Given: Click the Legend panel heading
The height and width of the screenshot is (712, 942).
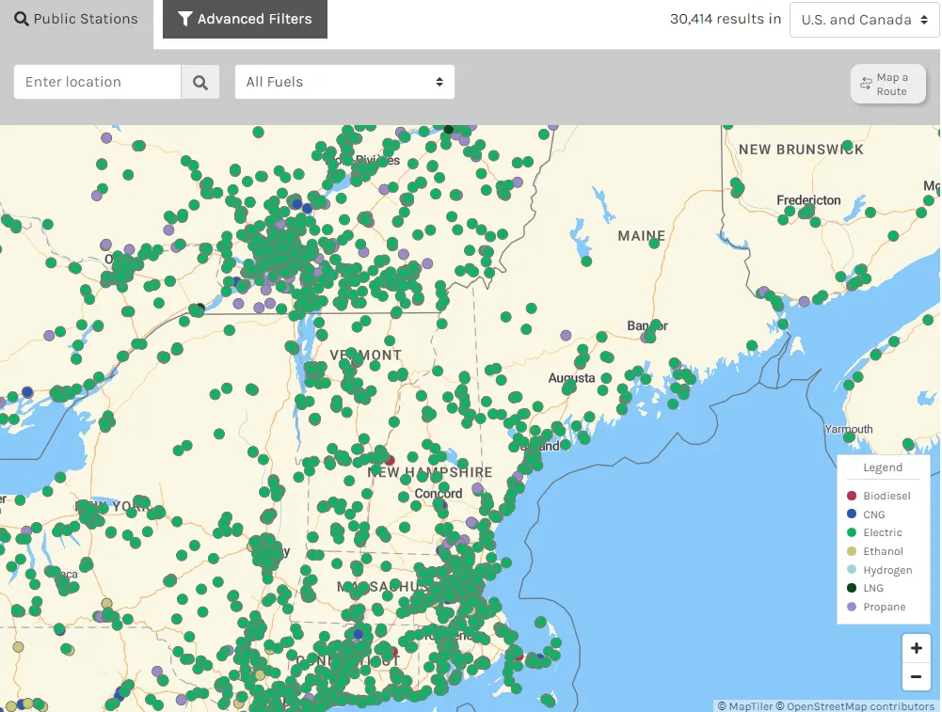Looking at the screenshot, I should (883, 467).
